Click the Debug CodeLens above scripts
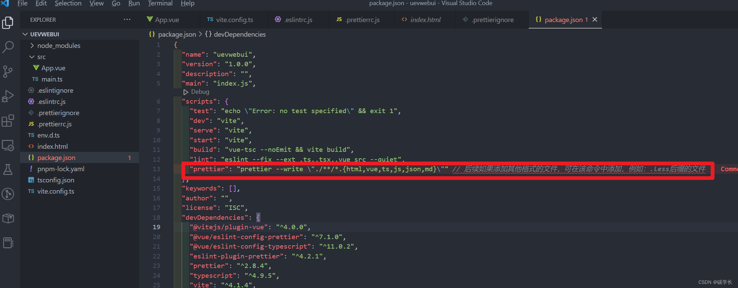Screen dimensions: 738x288 [200, 92]
